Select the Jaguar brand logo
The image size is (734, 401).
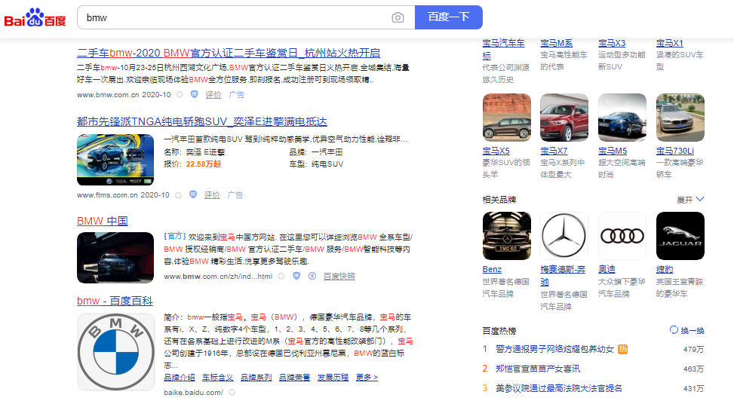coord(680,236)
